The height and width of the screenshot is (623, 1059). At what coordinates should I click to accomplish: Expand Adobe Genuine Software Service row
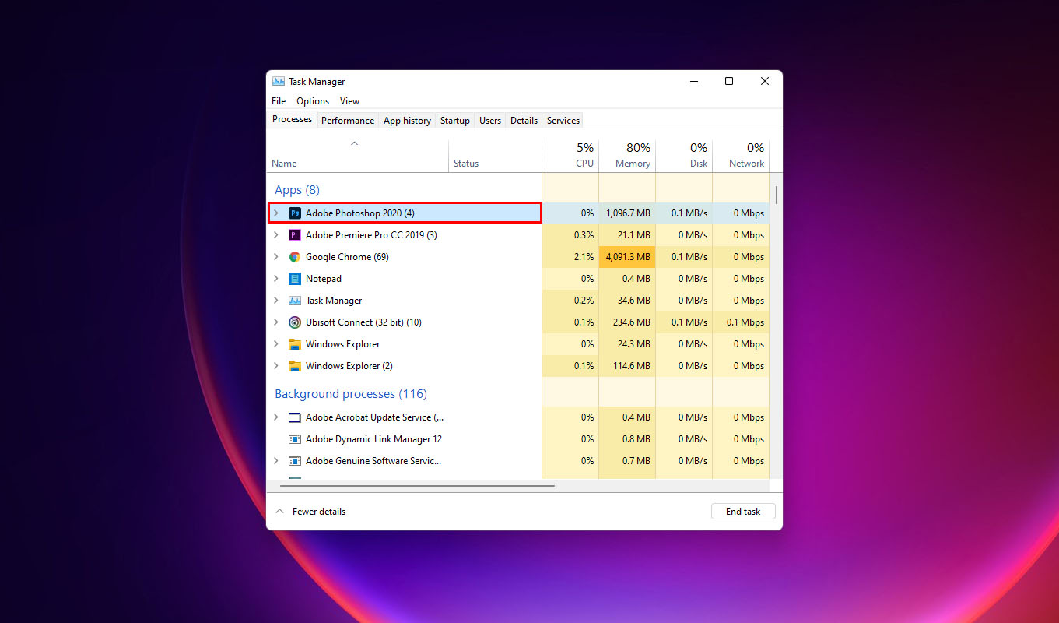pyautogui.click(x=275, y=460)
